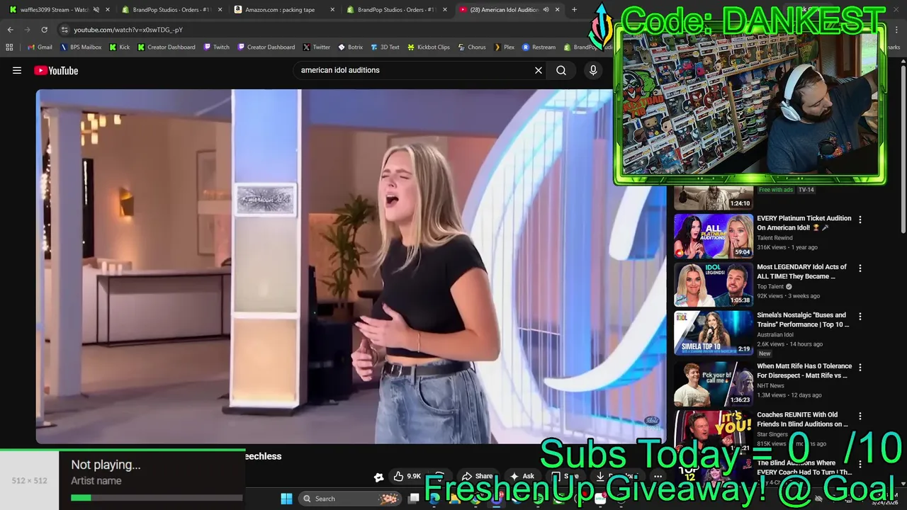Click the browser address bar URL
The width and height of the screenshot is (907, 510).
(x=128, y=30)
